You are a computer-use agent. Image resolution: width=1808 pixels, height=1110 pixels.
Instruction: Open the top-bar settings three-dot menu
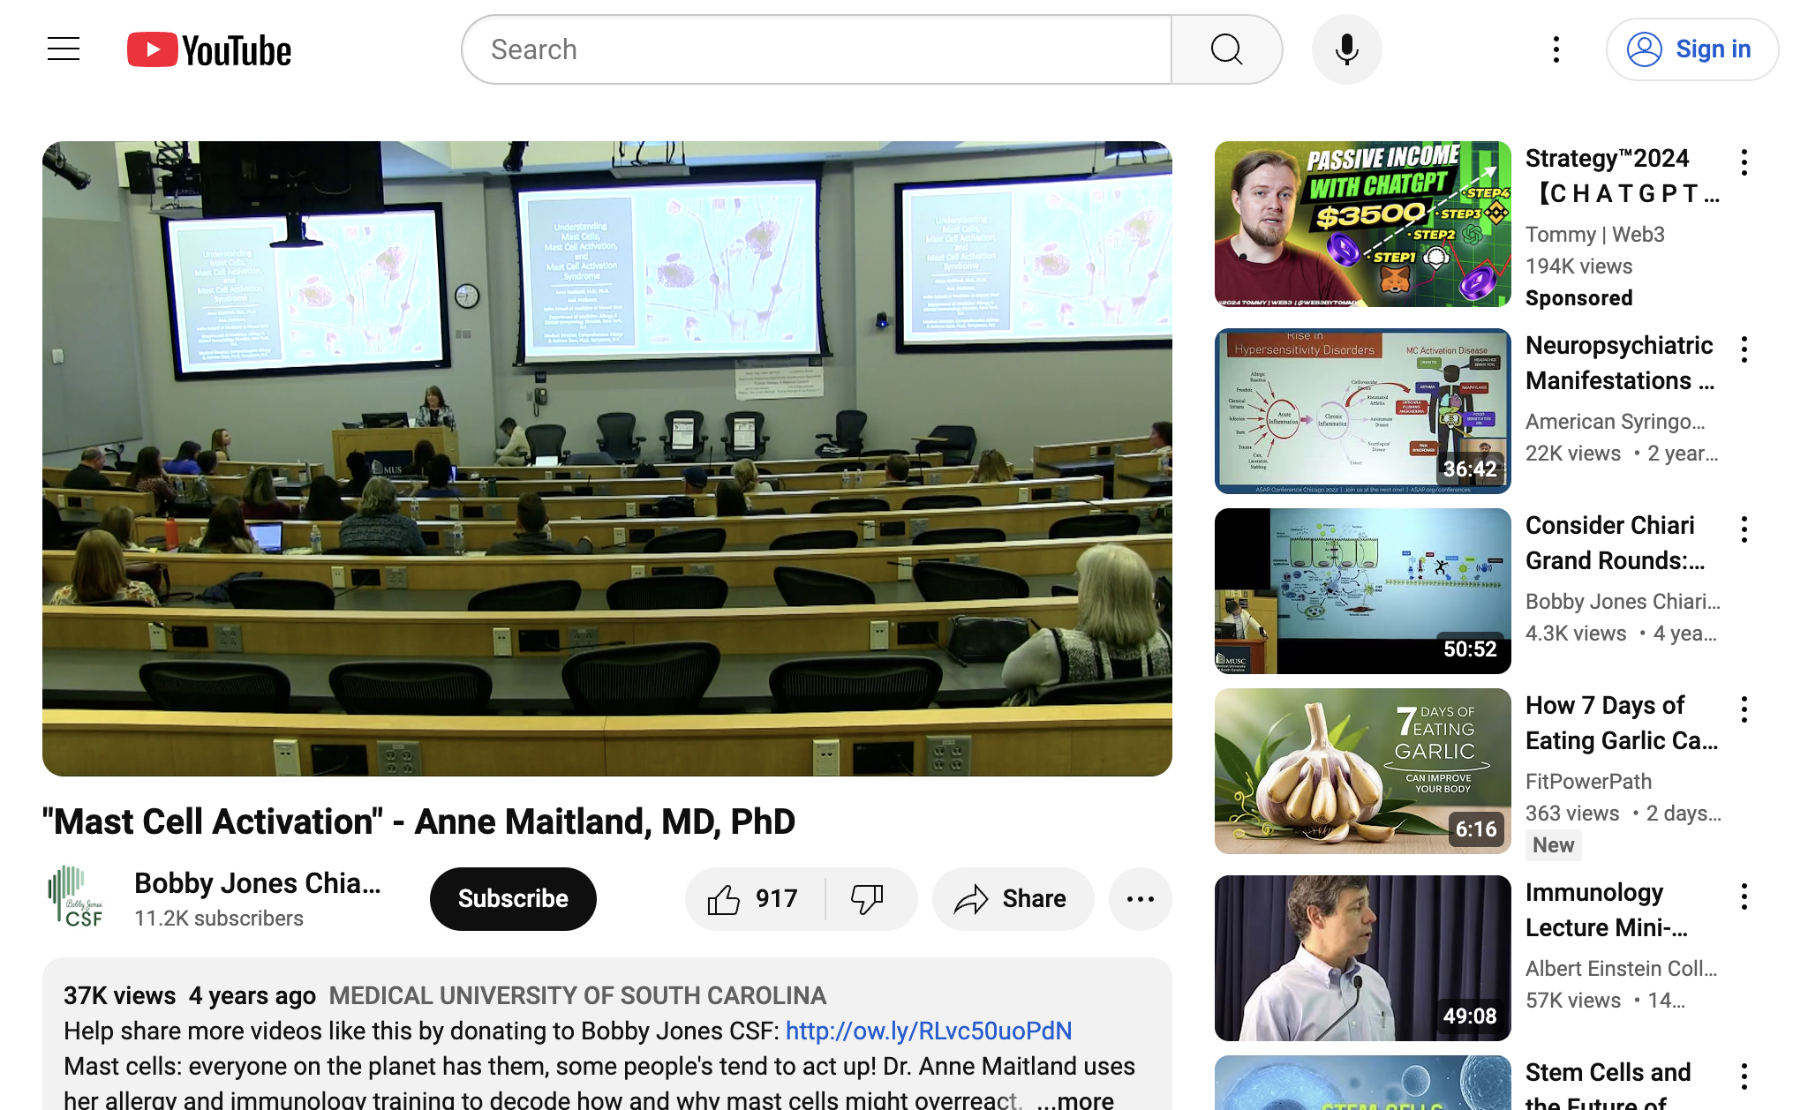pyautogui.click(x=1556, y=49)
